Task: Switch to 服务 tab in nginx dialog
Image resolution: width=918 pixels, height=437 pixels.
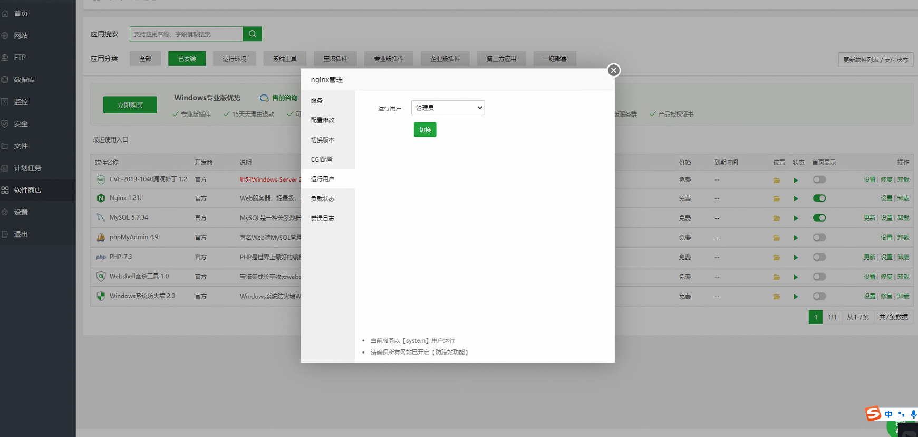Action: pyautogui.click(x=328, y=100)
